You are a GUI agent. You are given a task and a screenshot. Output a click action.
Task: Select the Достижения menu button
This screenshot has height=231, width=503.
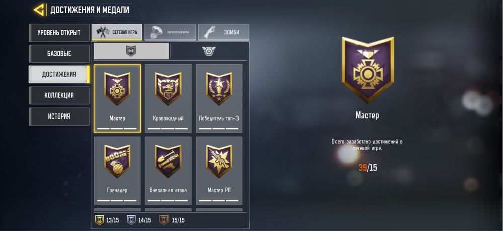59,74
